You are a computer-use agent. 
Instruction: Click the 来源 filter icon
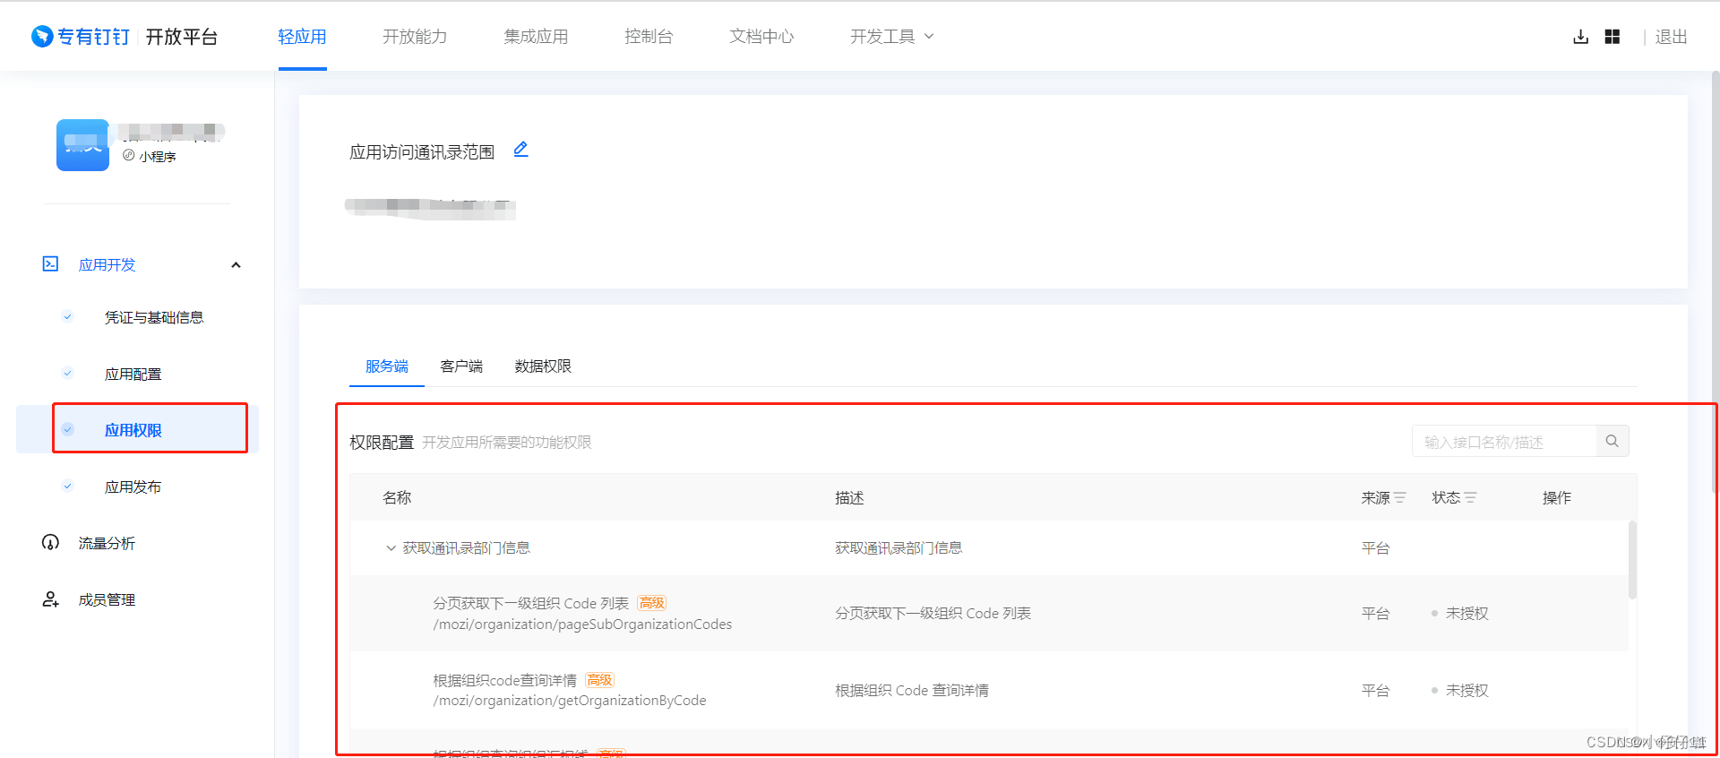click(1400, 497)
